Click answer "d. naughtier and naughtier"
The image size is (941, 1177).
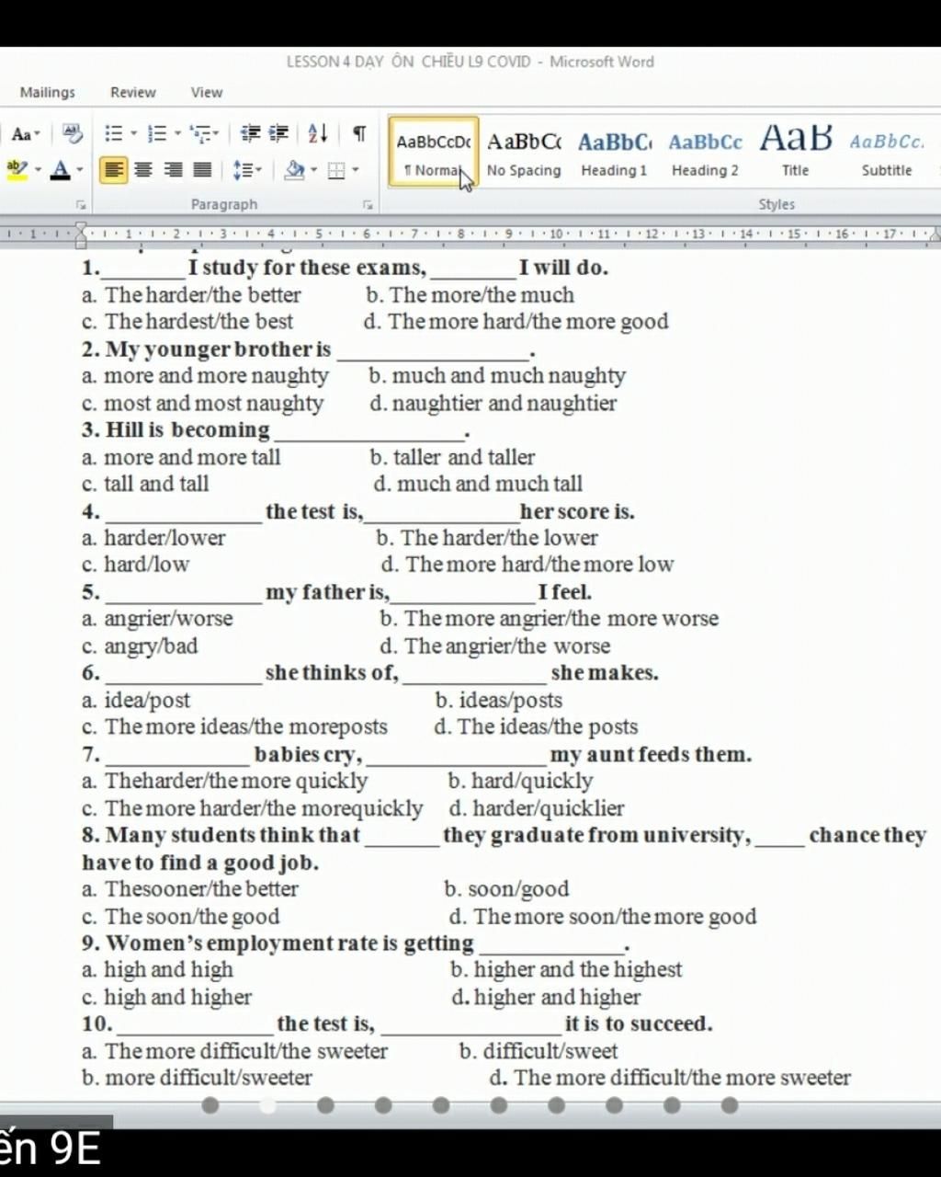(493, 403)
